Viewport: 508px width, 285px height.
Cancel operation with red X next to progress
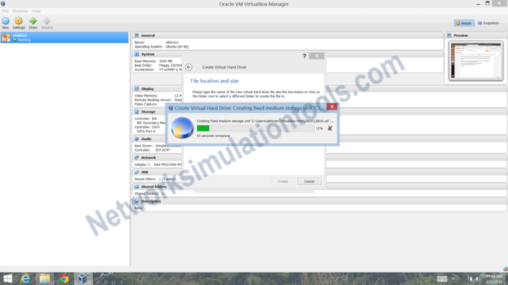click(x=330, y=128)
